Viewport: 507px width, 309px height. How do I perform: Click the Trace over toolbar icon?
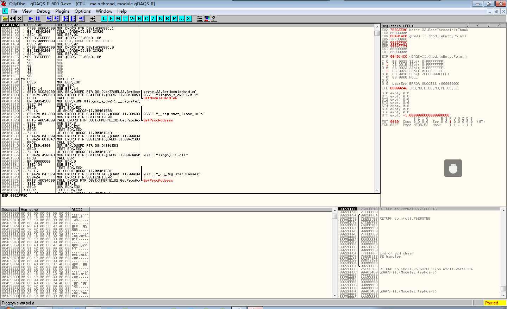tap(73, 18)
